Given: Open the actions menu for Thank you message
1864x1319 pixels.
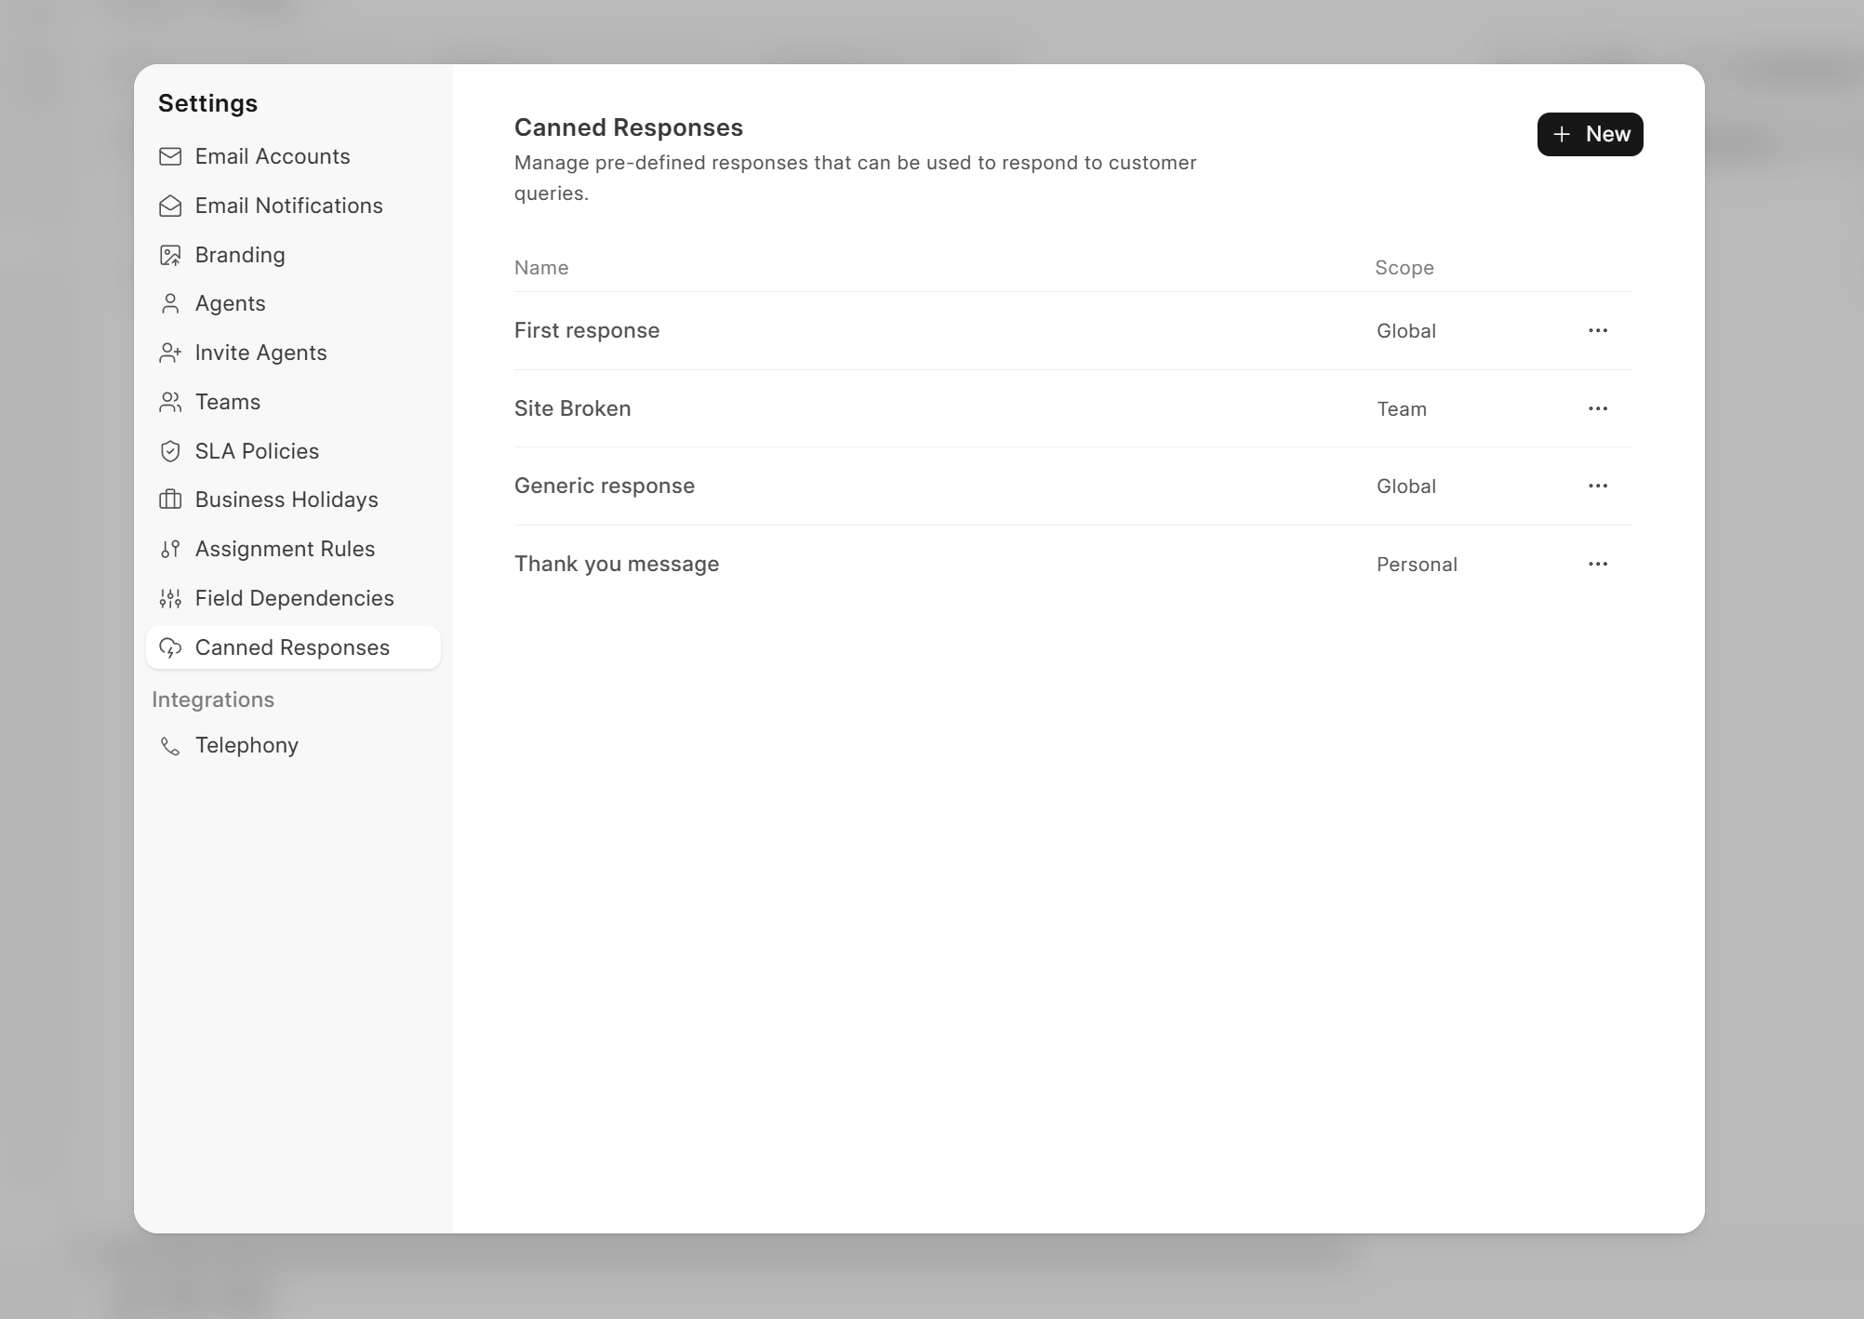Looking at the screenshot, I should [1598, 564].
